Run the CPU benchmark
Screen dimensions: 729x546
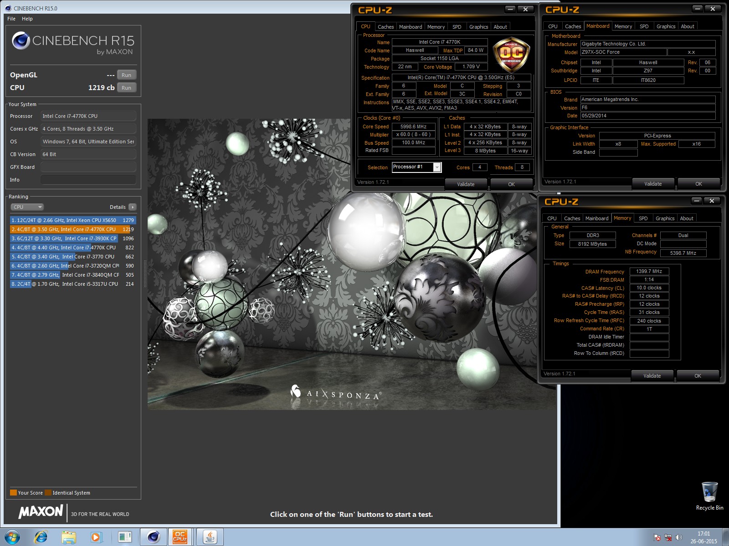(127, 88)
